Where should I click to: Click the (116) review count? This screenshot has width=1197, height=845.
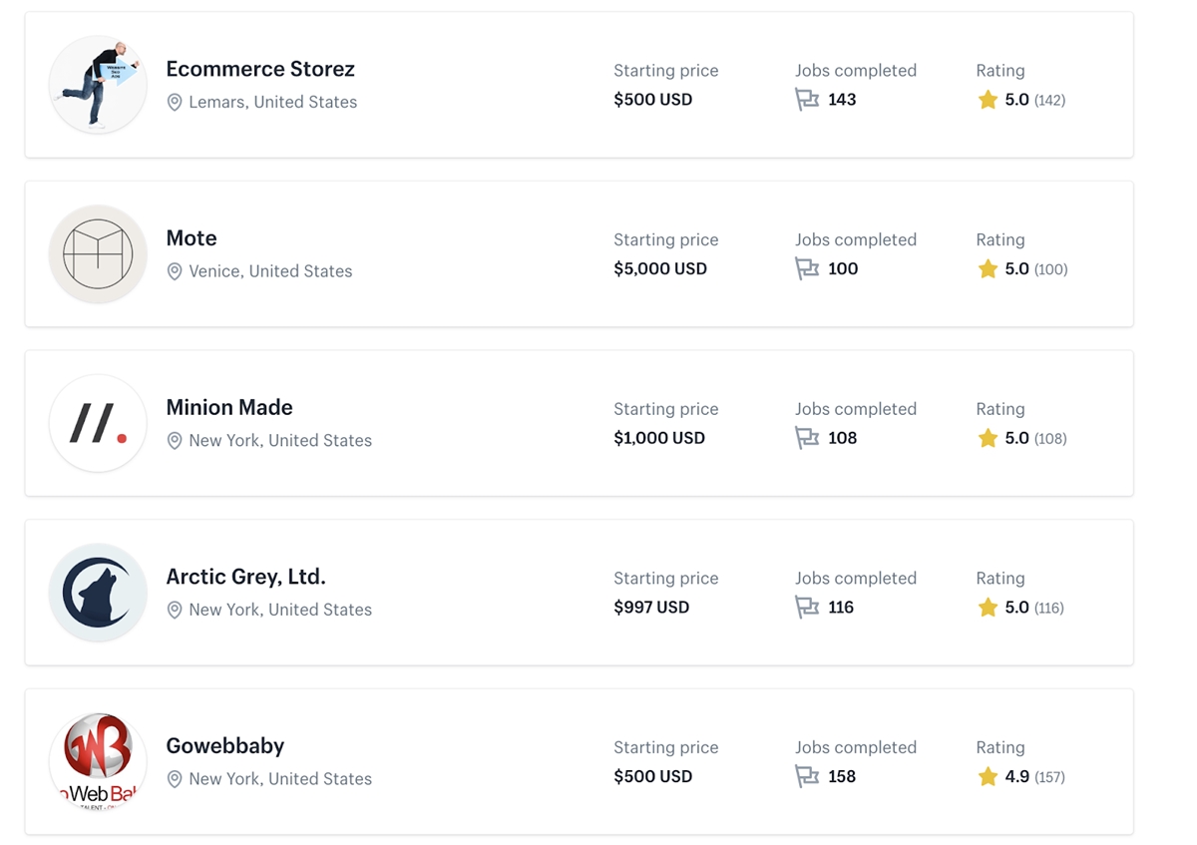tap(1049, 608)
